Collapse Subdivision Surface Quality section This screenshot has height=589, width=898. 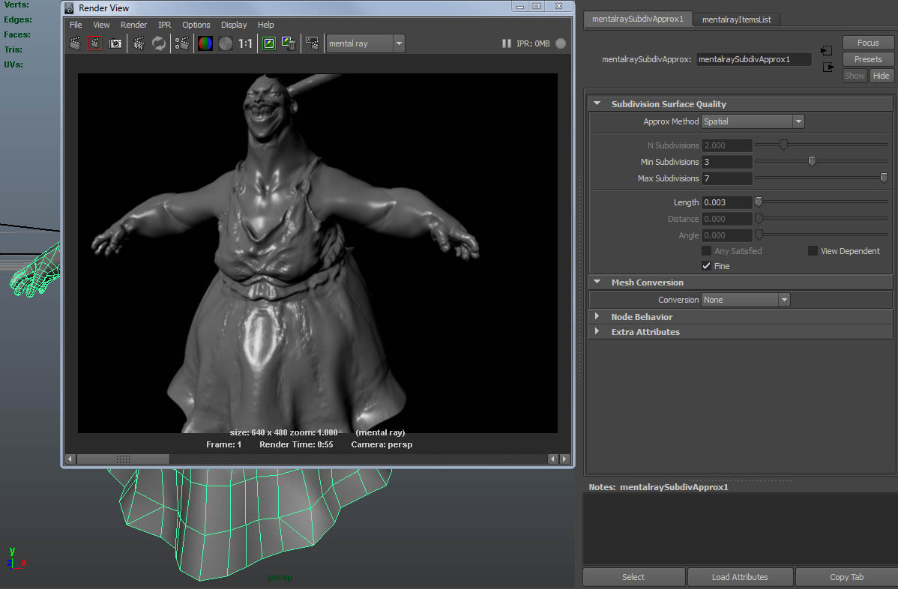(597, 103)
